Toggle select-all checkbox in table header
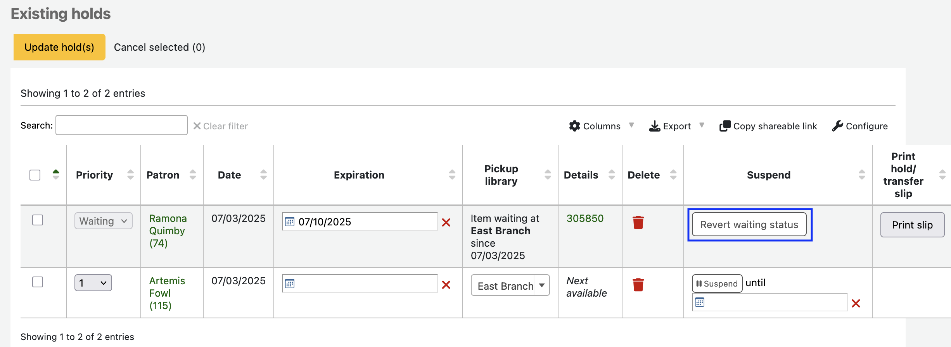 tap(35, 175)
